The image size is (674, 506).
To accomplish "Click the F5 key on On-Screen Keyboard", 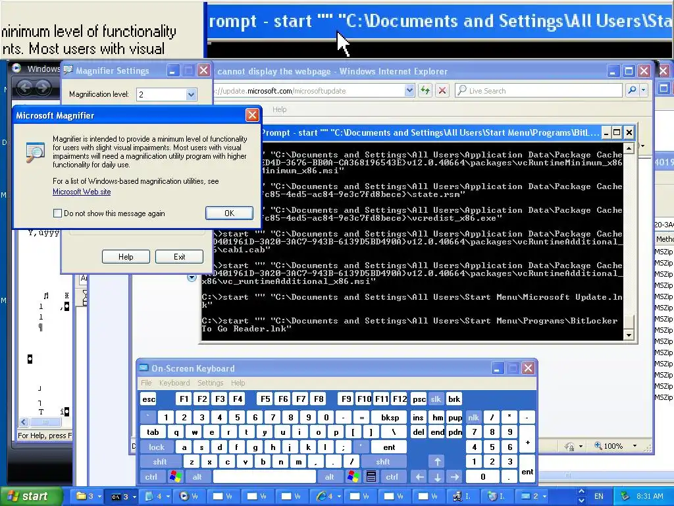I will click(x=265, y=399).
